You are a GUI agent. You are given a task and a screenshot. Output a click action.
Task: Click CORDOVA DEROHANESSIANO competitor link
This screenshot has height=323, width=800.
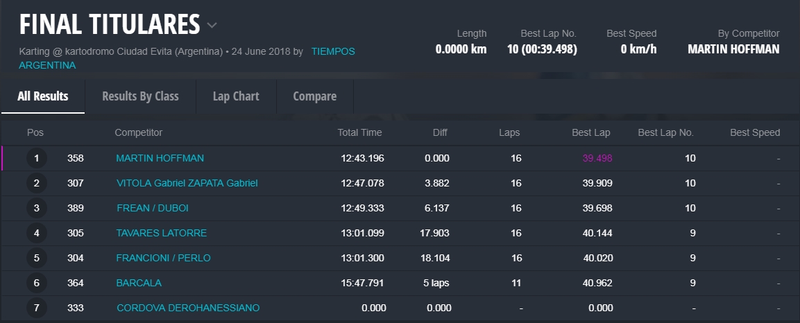(188, 308)
